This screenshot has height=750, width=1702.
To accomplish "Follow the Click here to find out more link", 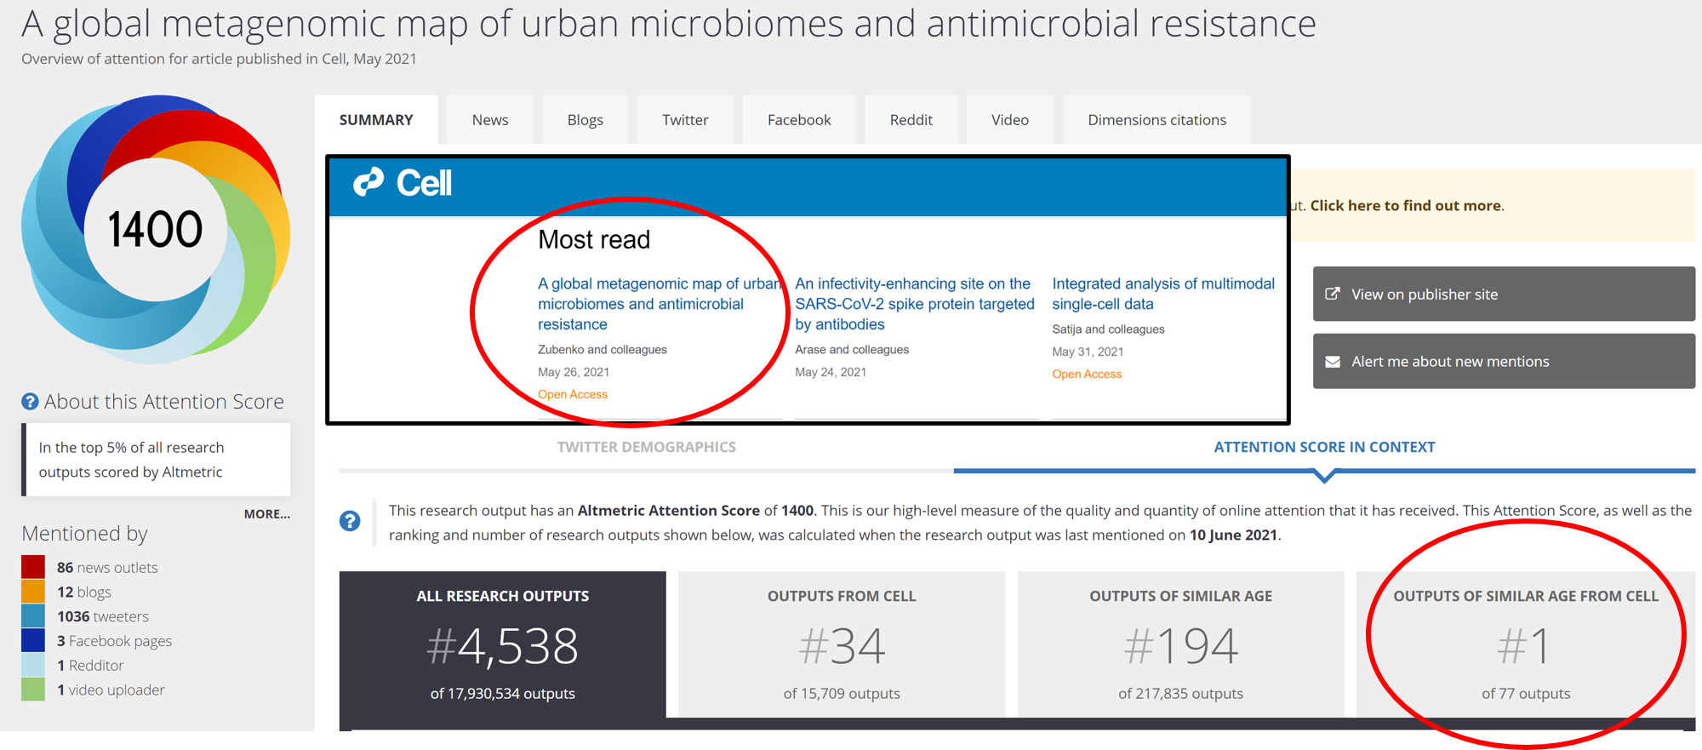I will pyautogui.click(x=1406, y=205).
